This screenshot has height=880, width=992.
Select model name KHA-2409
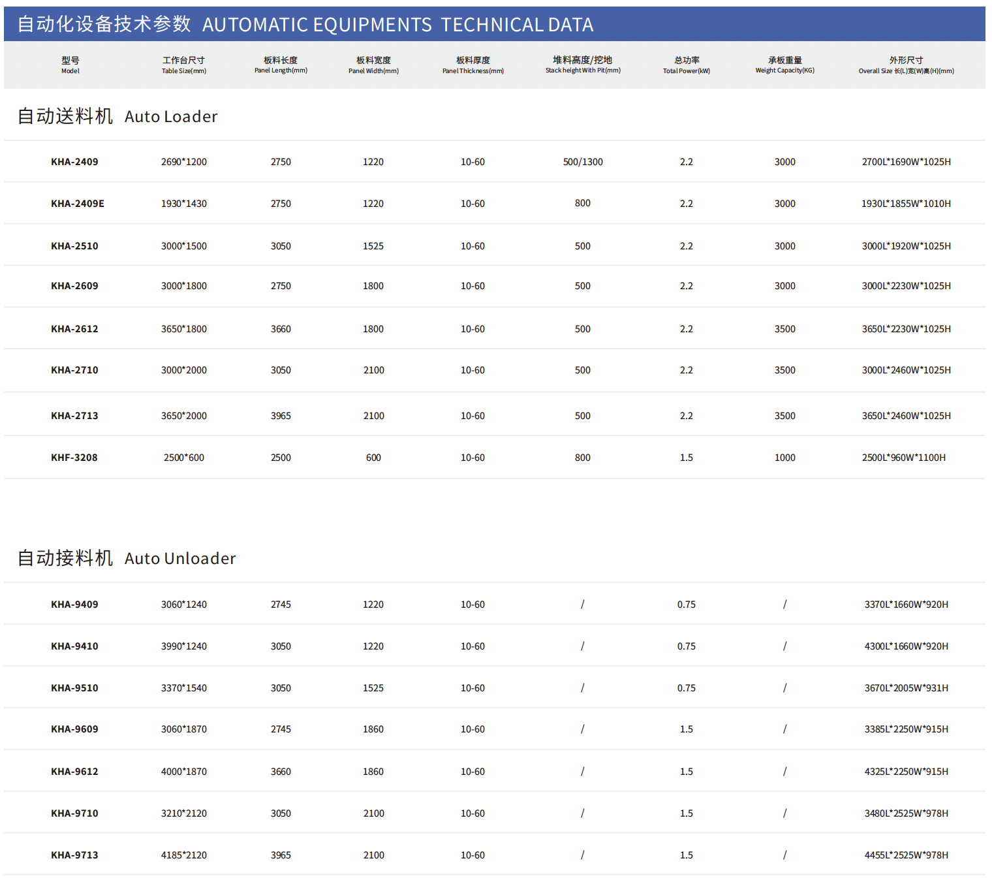pos(74,162)
